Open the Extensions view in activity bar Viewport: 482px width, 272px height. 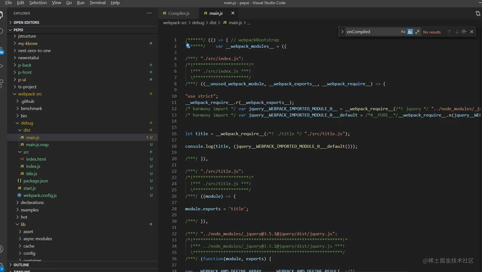(x=1, y=83)
